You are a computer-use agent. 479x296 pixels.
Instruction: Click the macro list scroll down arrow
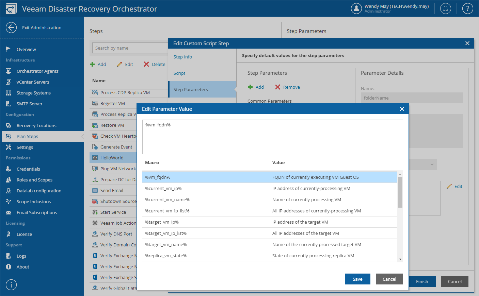click(x=400, y=259)
